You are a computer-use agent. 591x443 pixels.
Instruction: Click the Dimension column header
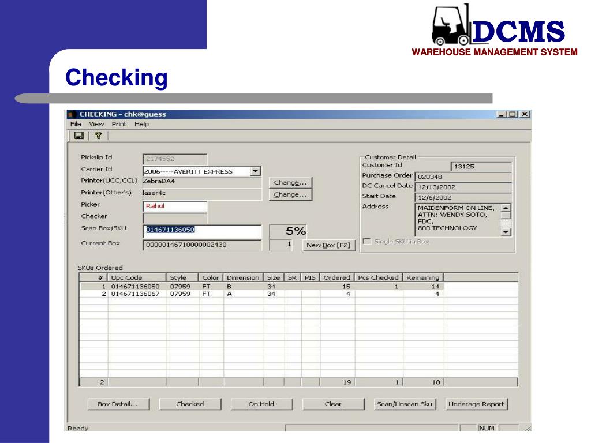[244, 277]
